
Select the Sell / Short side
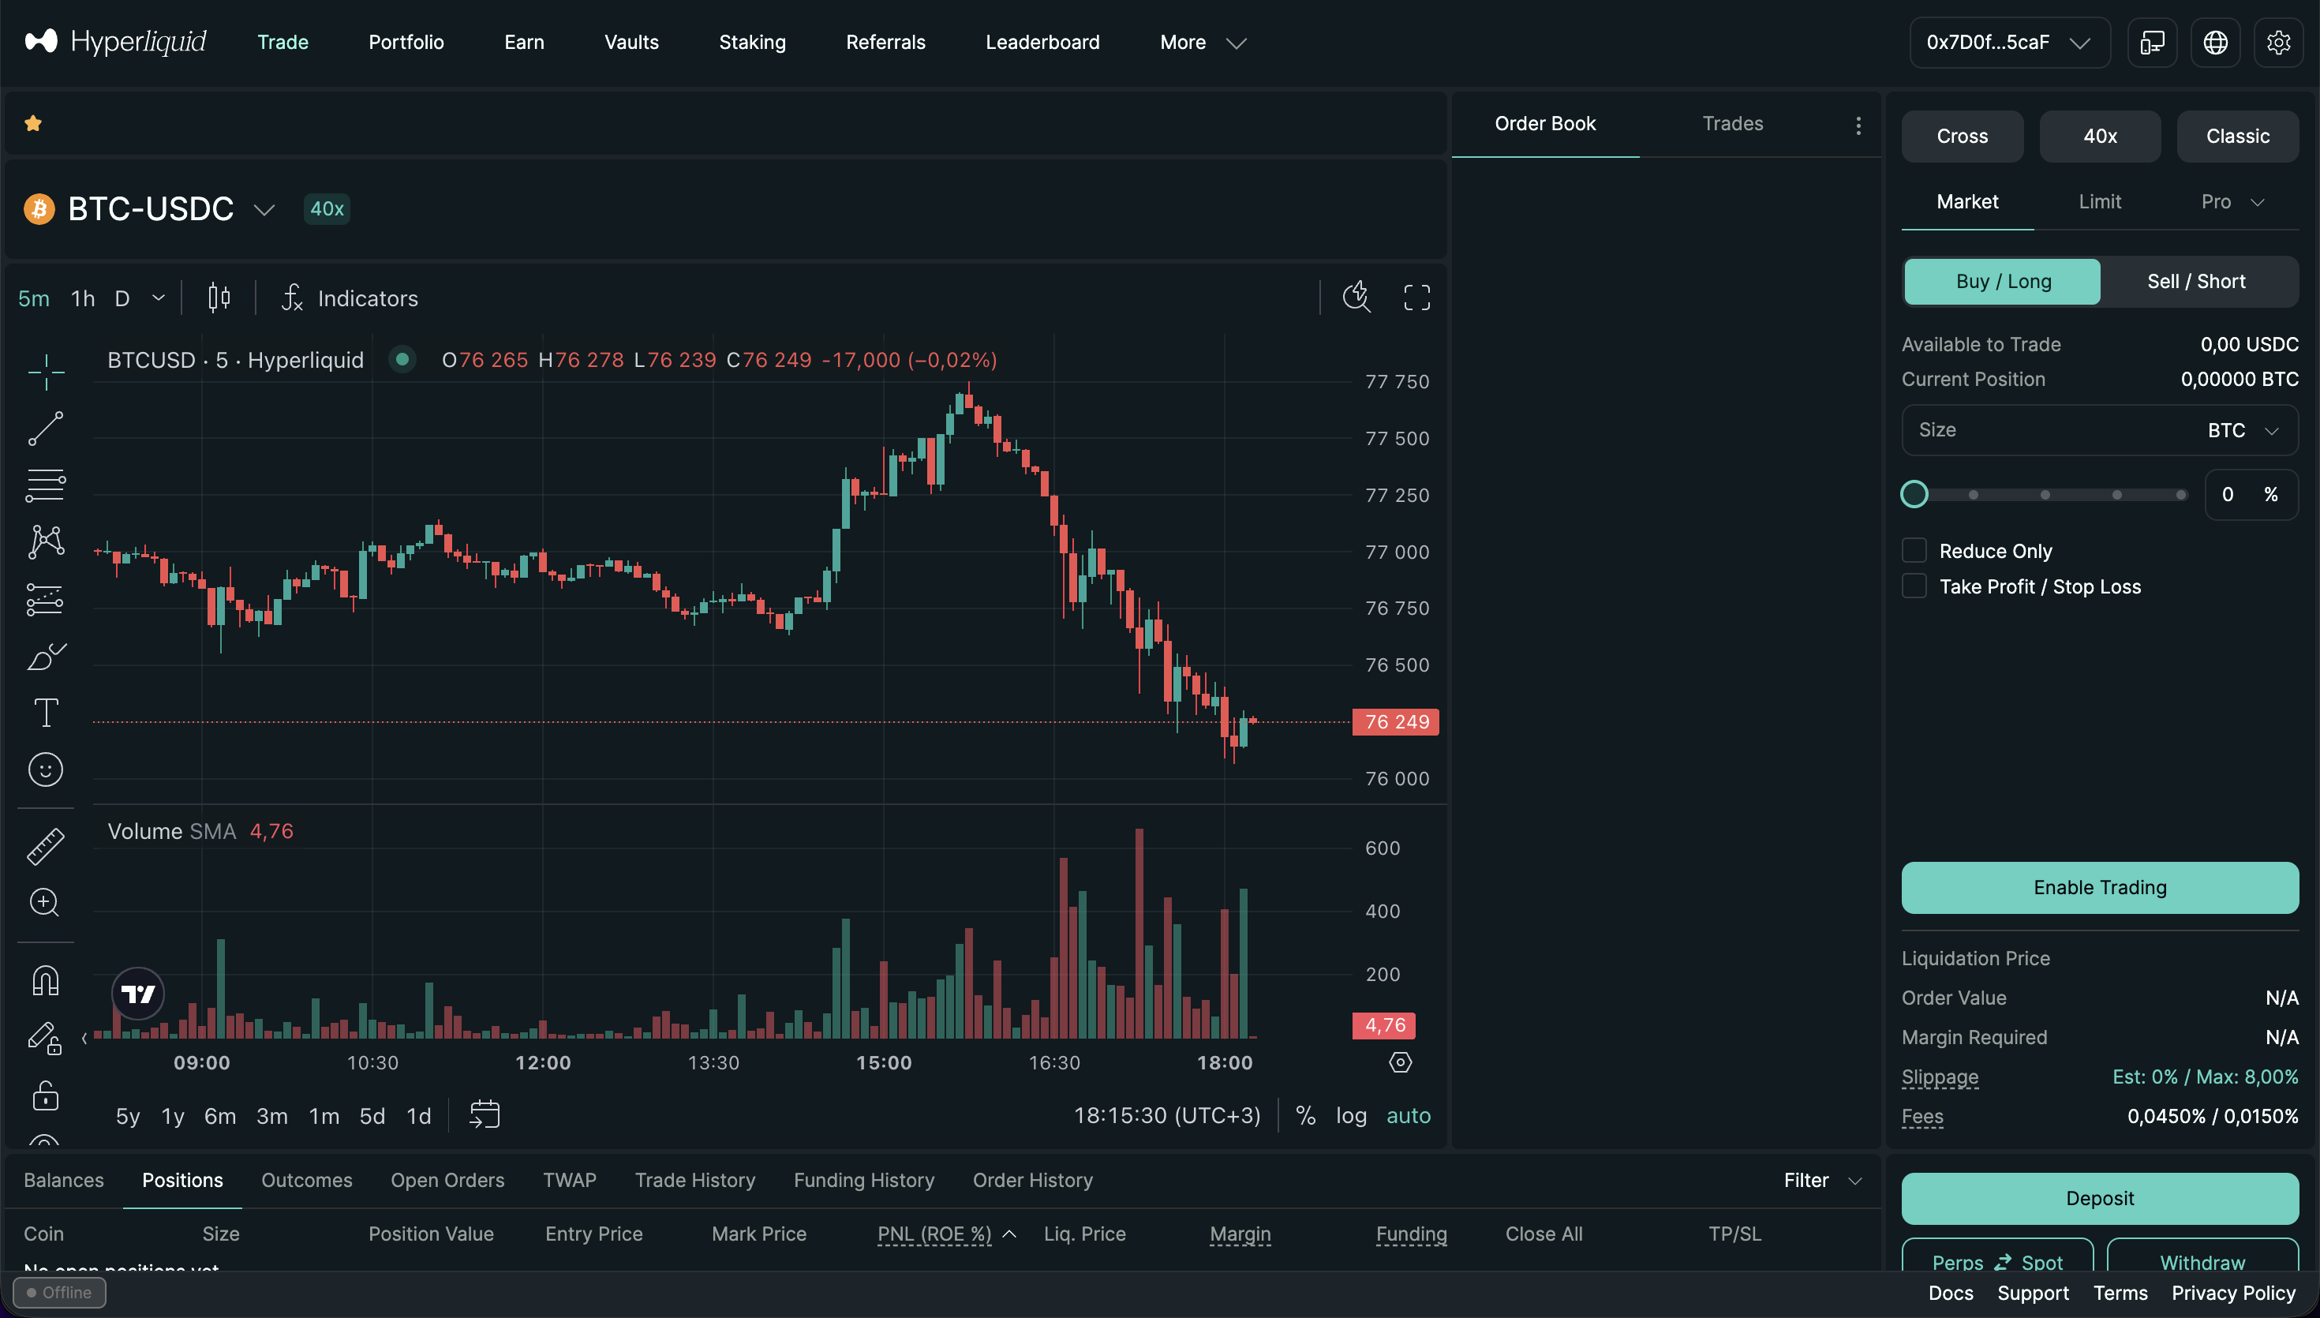(2196, 282)
